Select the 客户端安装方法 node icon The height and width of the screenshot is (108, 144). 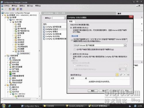pyautogui.click(x=16, y=31)
